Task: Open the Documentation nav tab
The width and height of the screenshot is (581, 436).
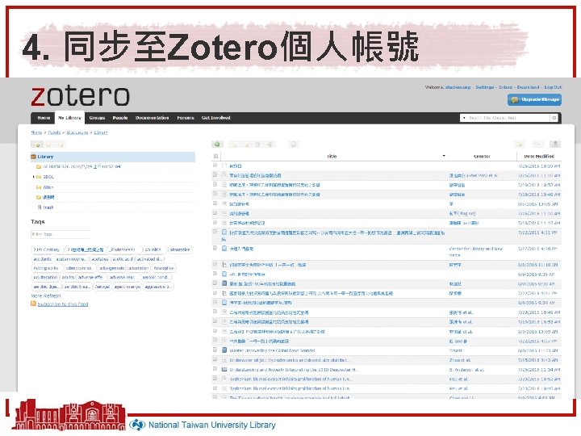Action: (153, 118)
